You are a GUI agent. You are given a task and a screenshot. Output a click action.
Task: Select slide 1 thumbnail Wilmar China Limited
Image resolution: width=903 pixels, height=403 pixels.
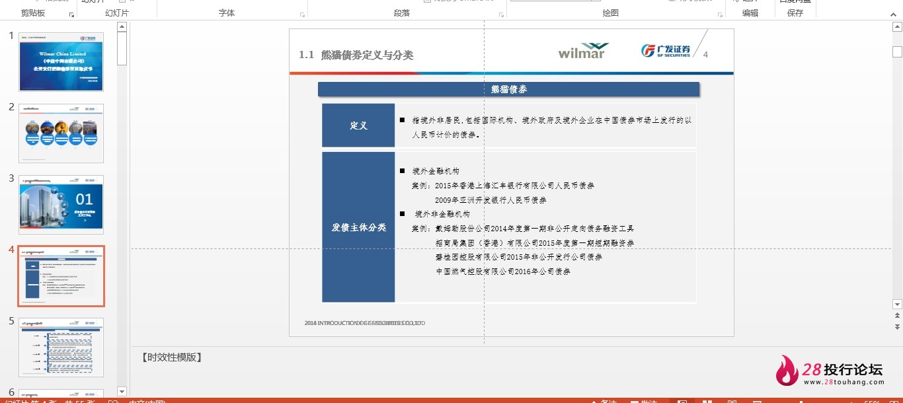(x=61, y=61)
